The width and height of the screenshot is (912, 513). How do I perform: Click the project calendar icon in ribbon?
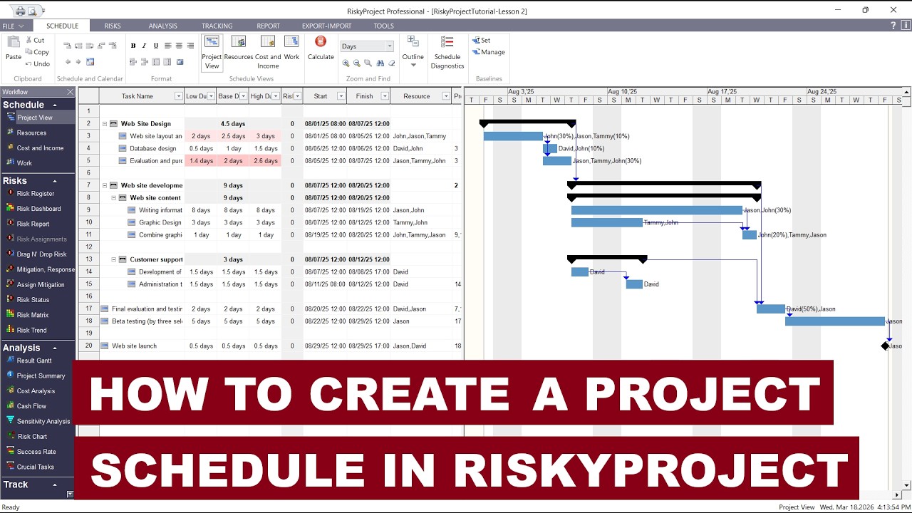click(90, 62)
